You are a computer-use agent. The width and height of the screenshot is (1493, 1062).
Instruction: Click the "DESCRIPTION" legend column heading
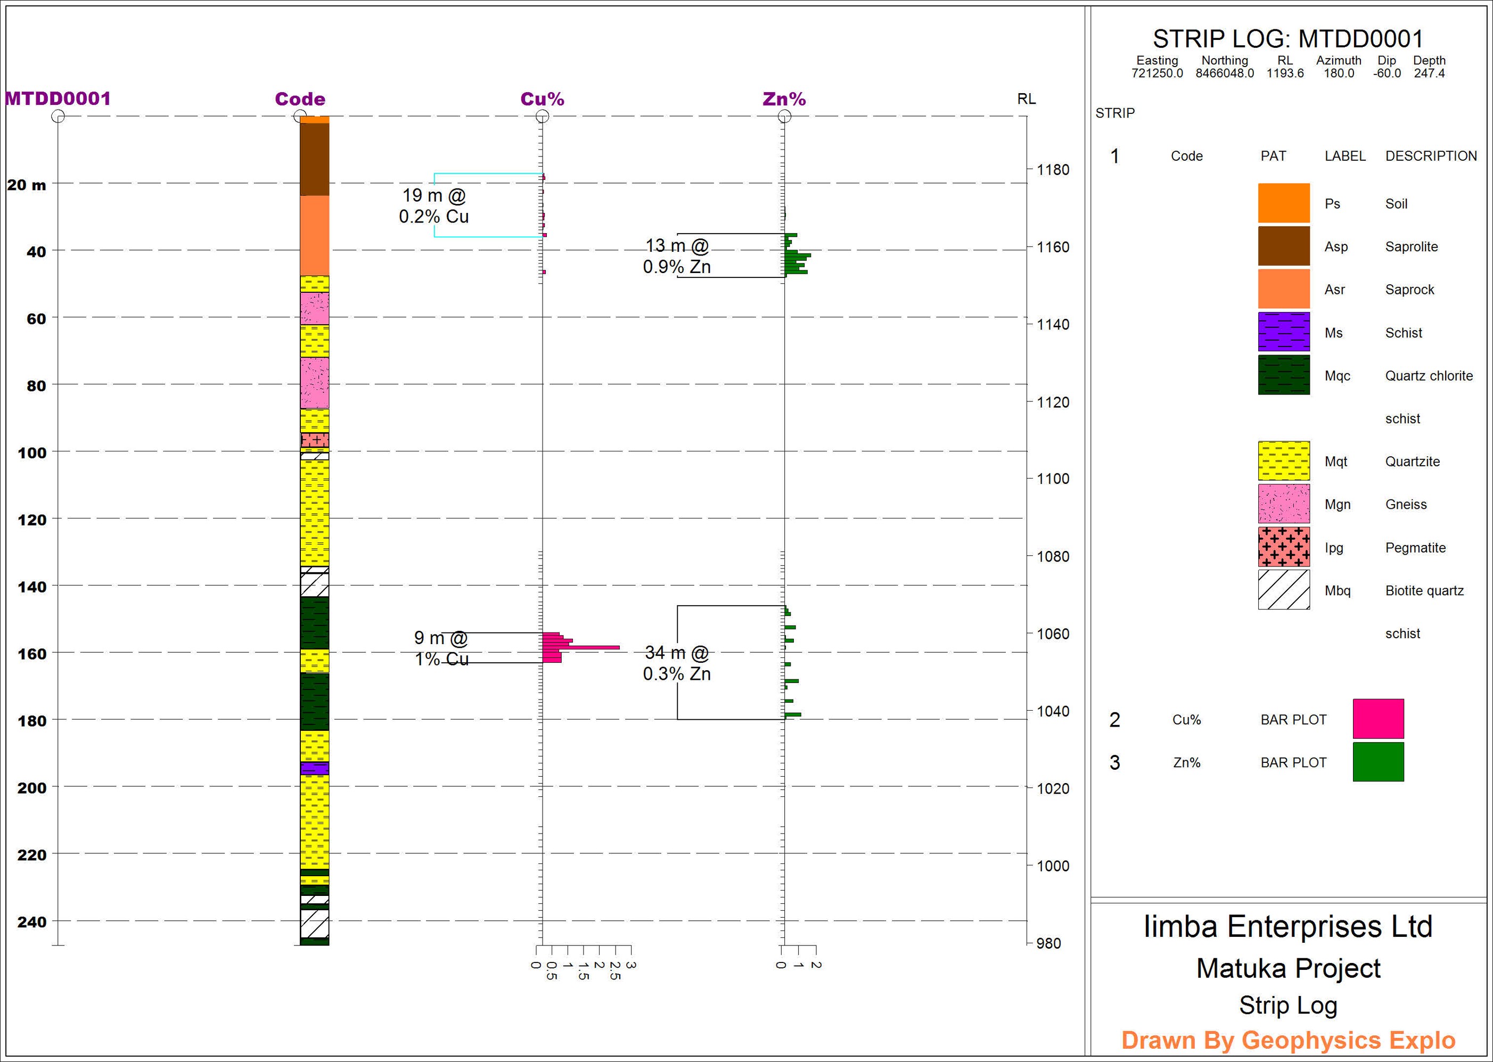pos(1431,157)
